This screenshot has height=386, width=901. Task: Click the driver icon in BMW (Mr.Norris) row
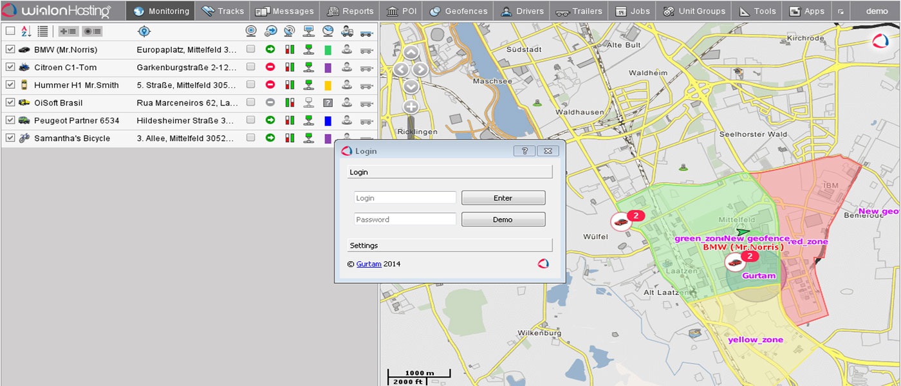(347, 49)
